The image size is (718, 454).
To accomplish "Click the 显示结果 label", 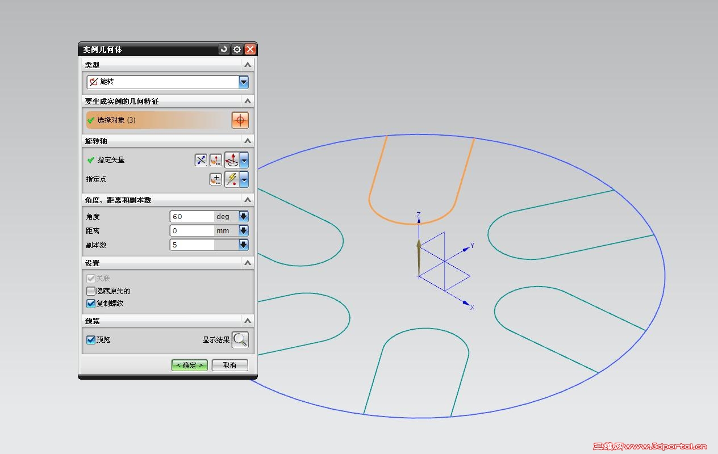I will (x=216, y=340).
